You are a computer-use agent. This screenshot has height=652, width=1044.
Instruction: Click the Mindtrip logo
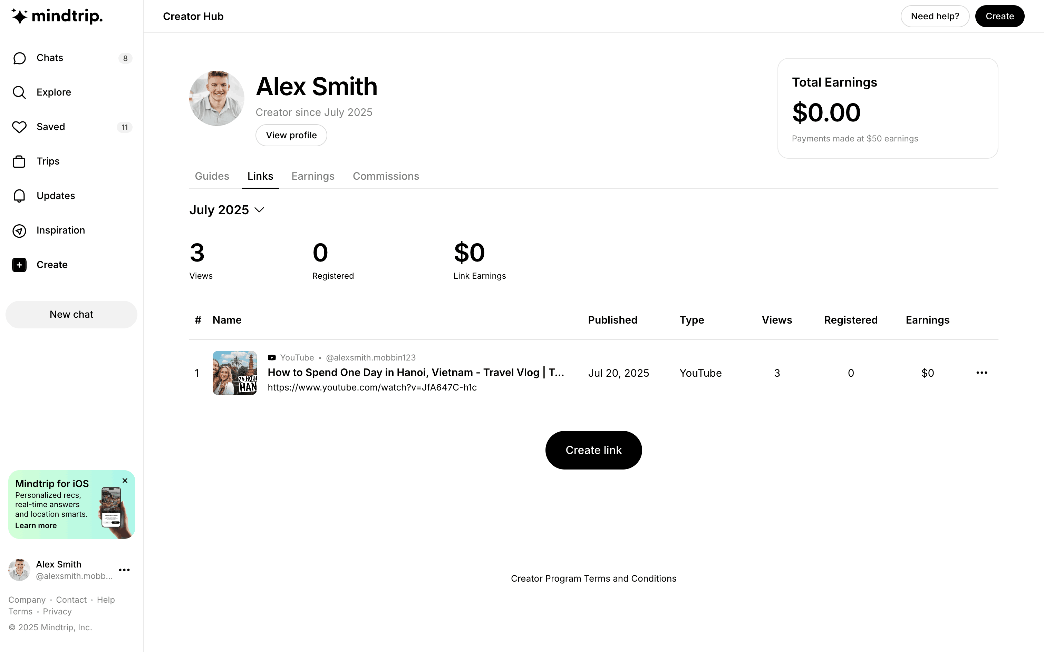pos(57,16)
